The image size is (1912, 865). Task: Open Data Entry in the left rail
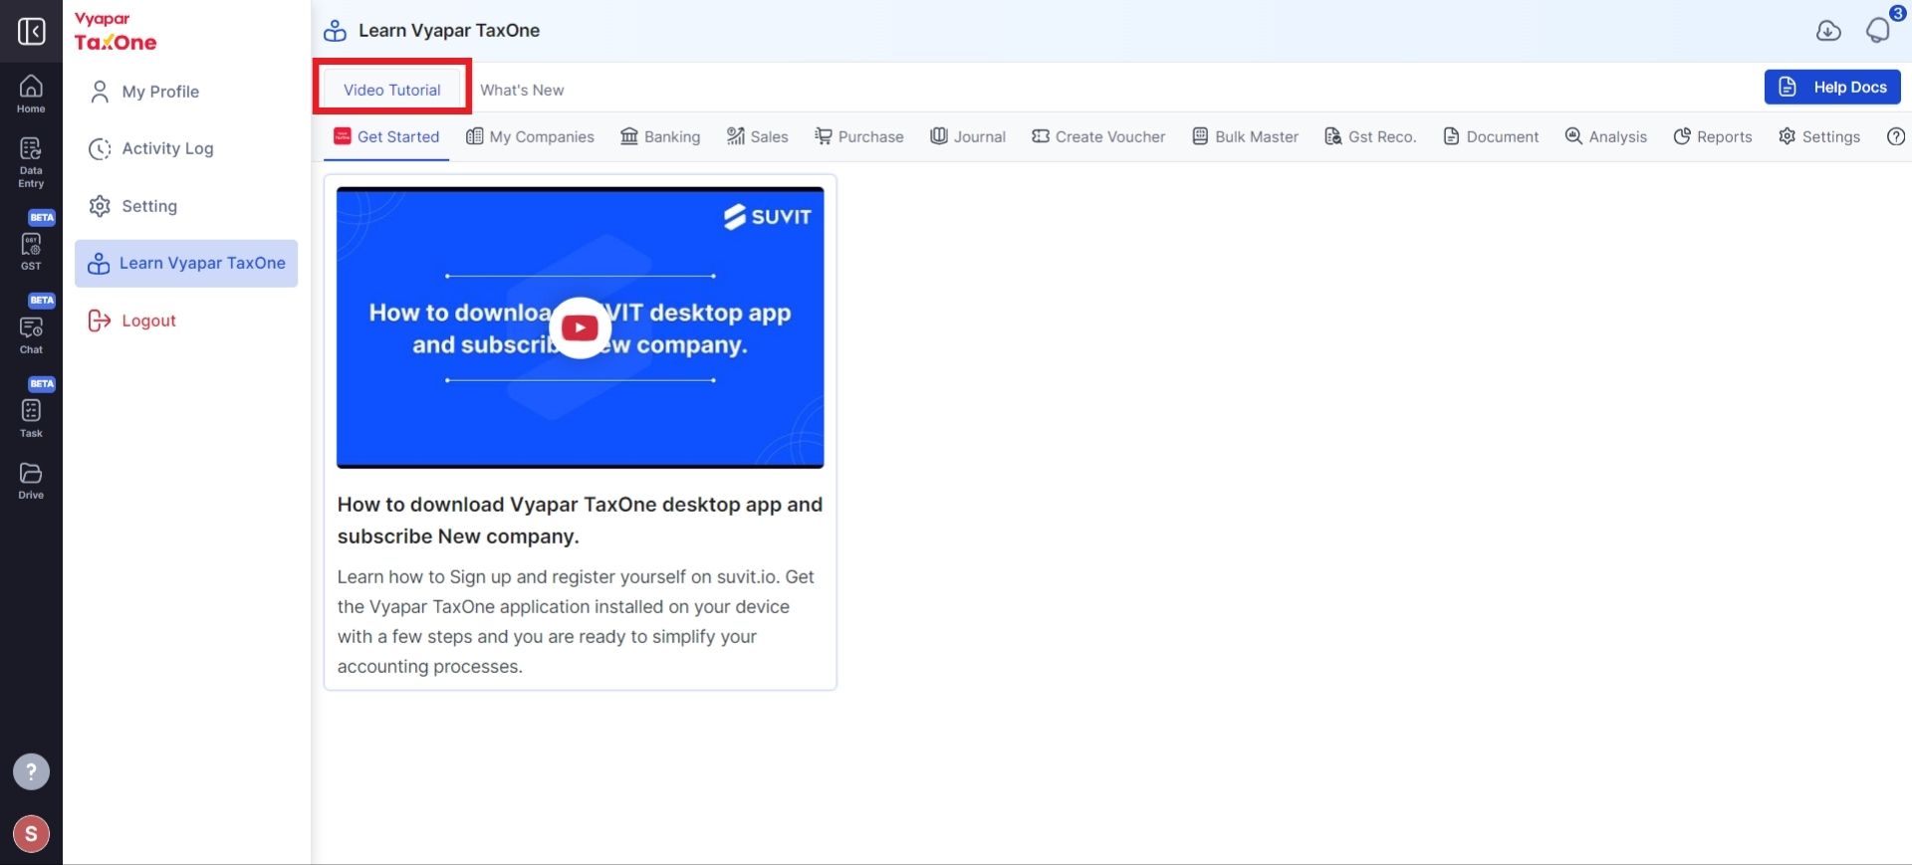[x=31, y=162]
